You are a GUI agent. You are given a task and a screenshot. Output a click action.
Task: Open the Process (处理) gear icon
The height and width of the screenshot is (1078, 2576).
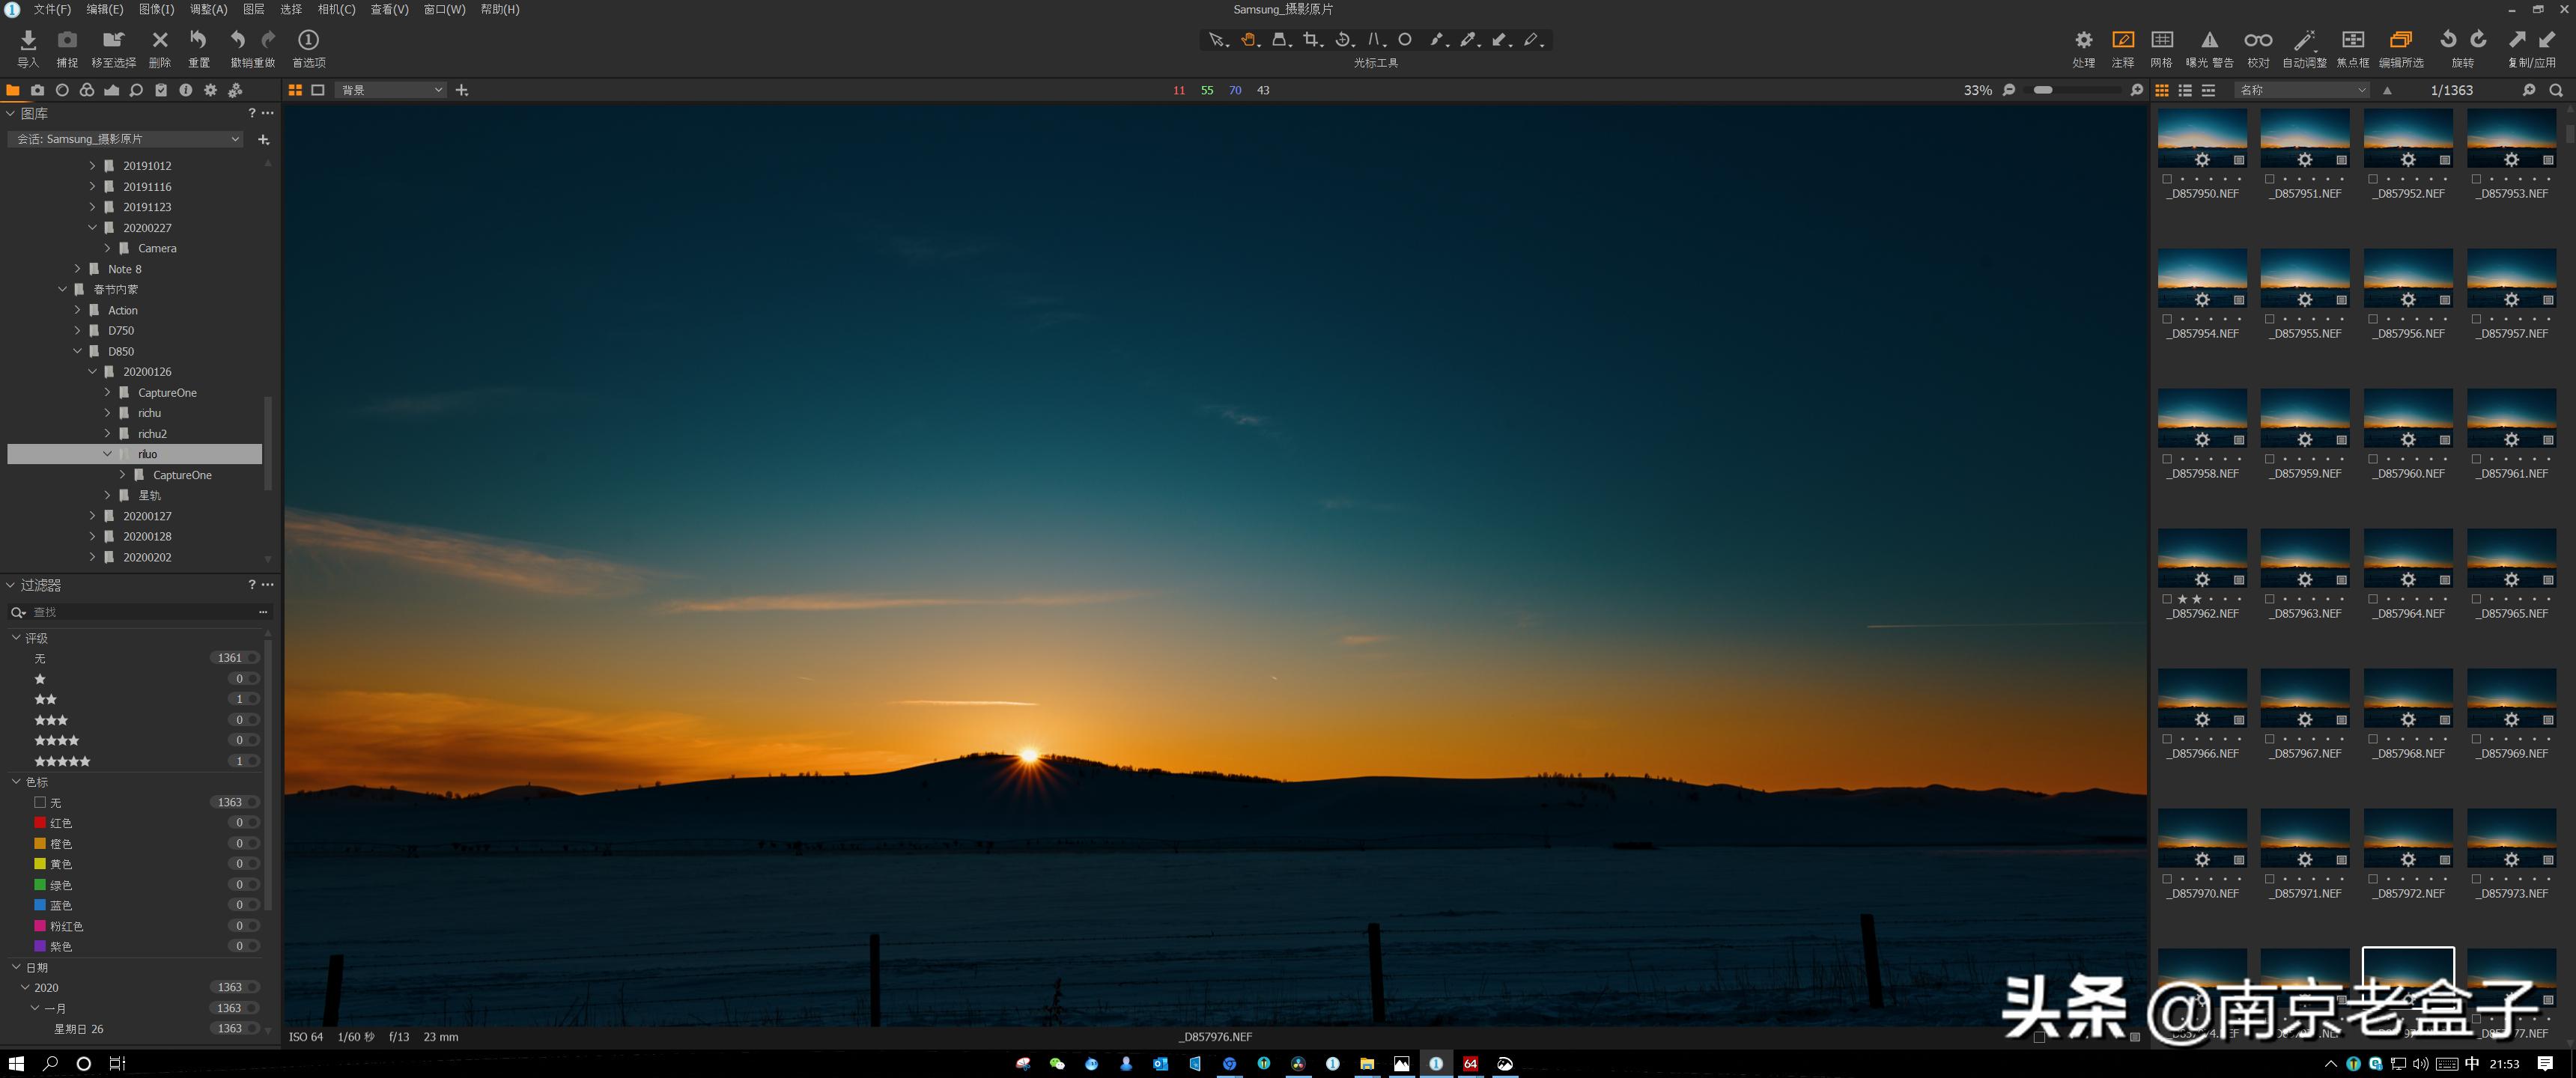(2083, 41)
